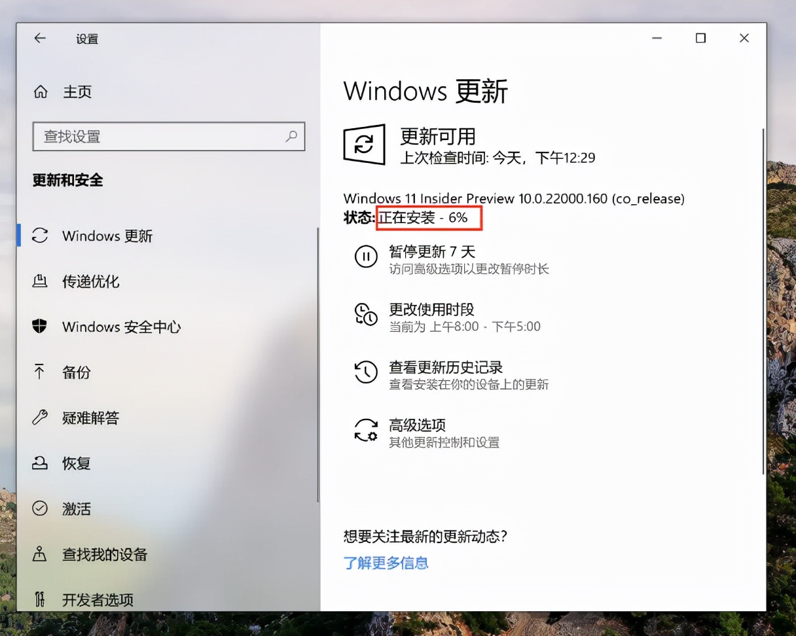Click the 开发者选项 tools icon
This screenshot has width=796, height=636.
(41, 599)
